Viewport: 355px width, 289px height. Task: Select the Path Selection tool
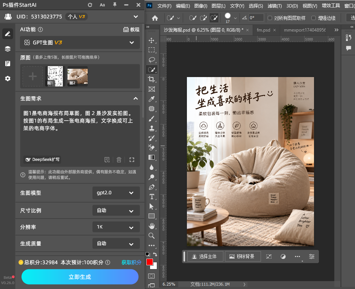pyautogui.click(x=152, y=206)
